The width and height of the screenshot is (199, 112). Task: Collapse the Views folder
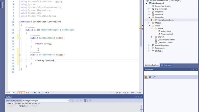tap(149, 26)
